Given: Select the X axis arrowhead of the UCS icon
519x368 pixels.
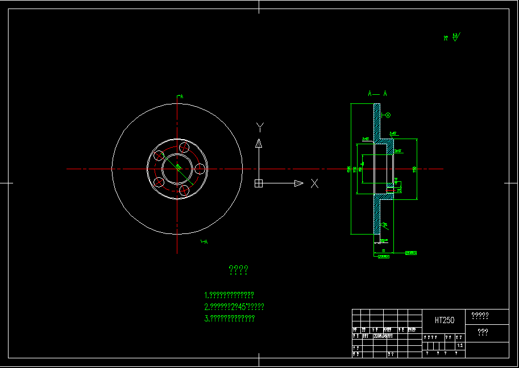Looking at the screenshot, I should (x=299, y=183).
